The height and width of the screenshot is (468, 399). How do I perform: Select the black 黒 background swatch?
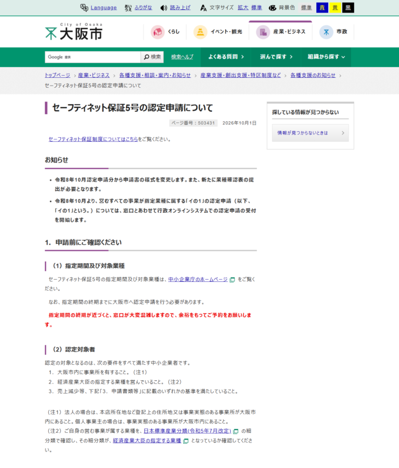(348, 8)
